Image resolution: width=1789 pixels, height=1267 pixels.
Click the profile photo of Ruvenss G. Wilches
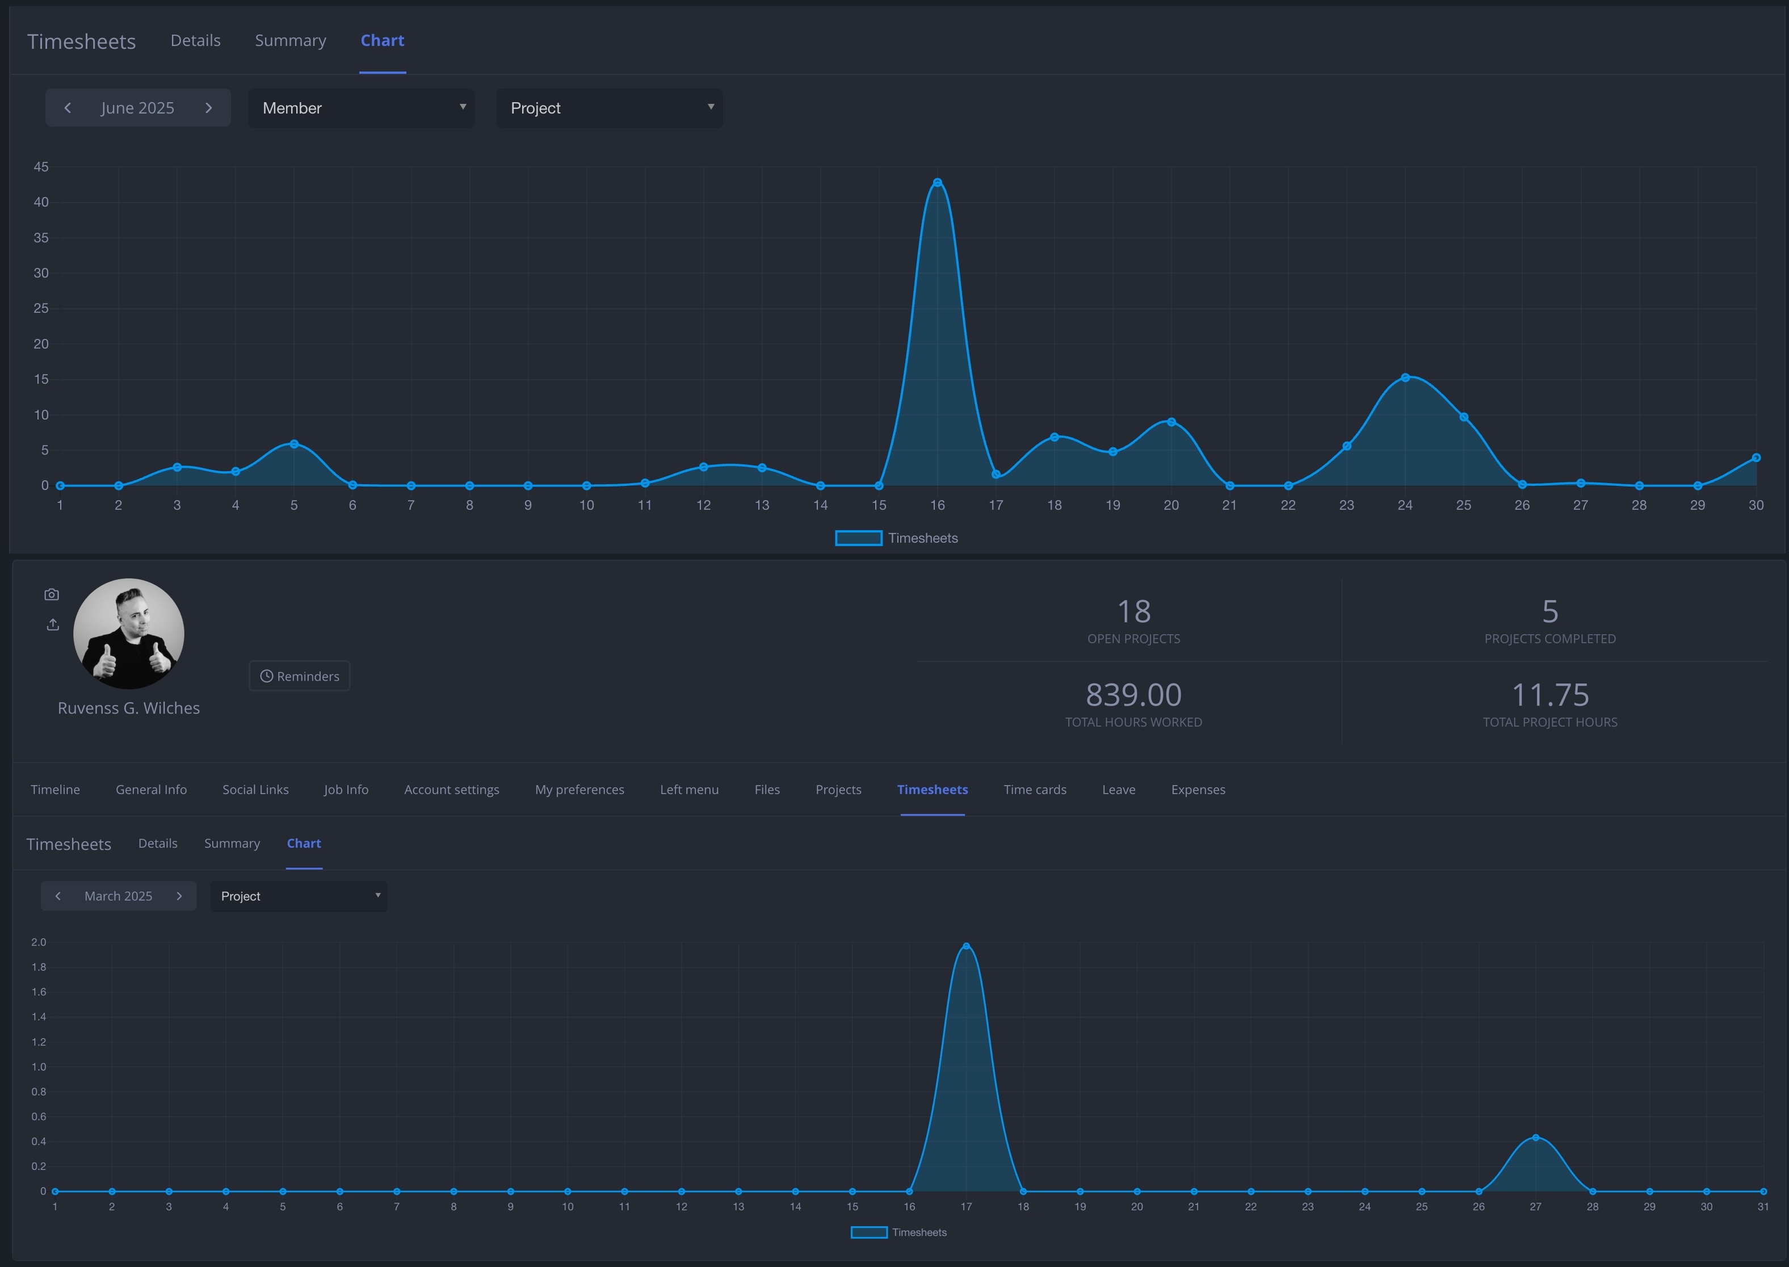click(x=129, y=633)
